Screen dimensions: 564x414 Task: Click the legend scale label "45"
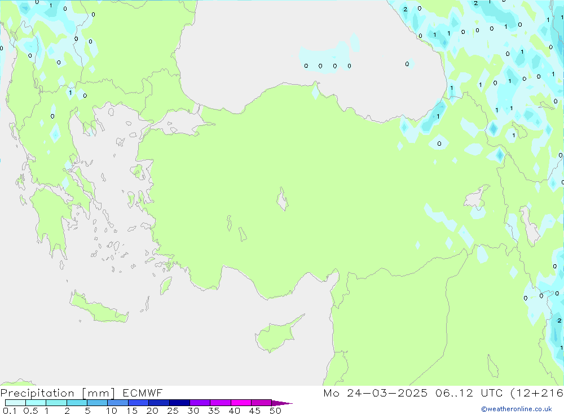[255, 411]
